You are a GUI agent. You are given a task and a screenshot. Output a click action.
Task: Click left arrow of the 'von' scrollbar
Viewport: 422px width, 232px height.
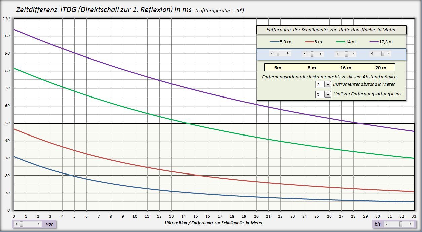(16, 224)
